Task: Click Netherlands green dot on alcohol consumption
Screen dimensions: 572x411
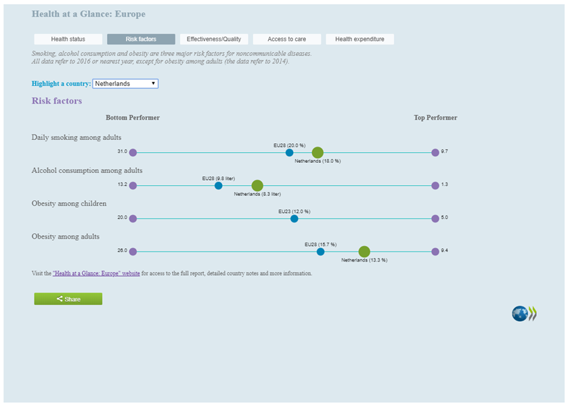Action: point(257,186)
